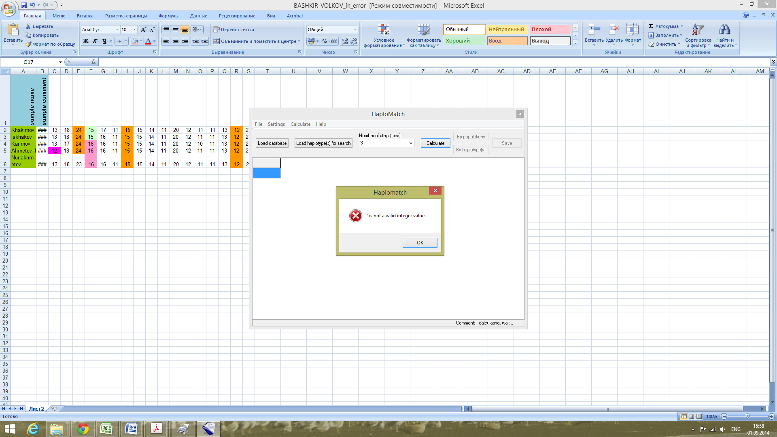Screen dimensions: 777x437
Task: Click the Conditional Formatting icon
Action: pyautogui.click(x=384, y=30)
